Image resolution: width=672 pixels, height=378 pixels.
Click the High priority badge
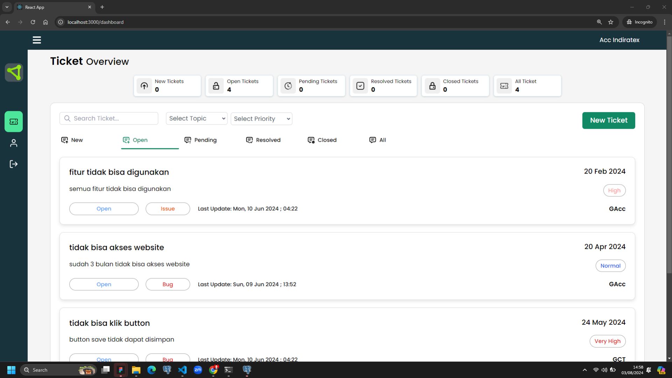[614, 190]
